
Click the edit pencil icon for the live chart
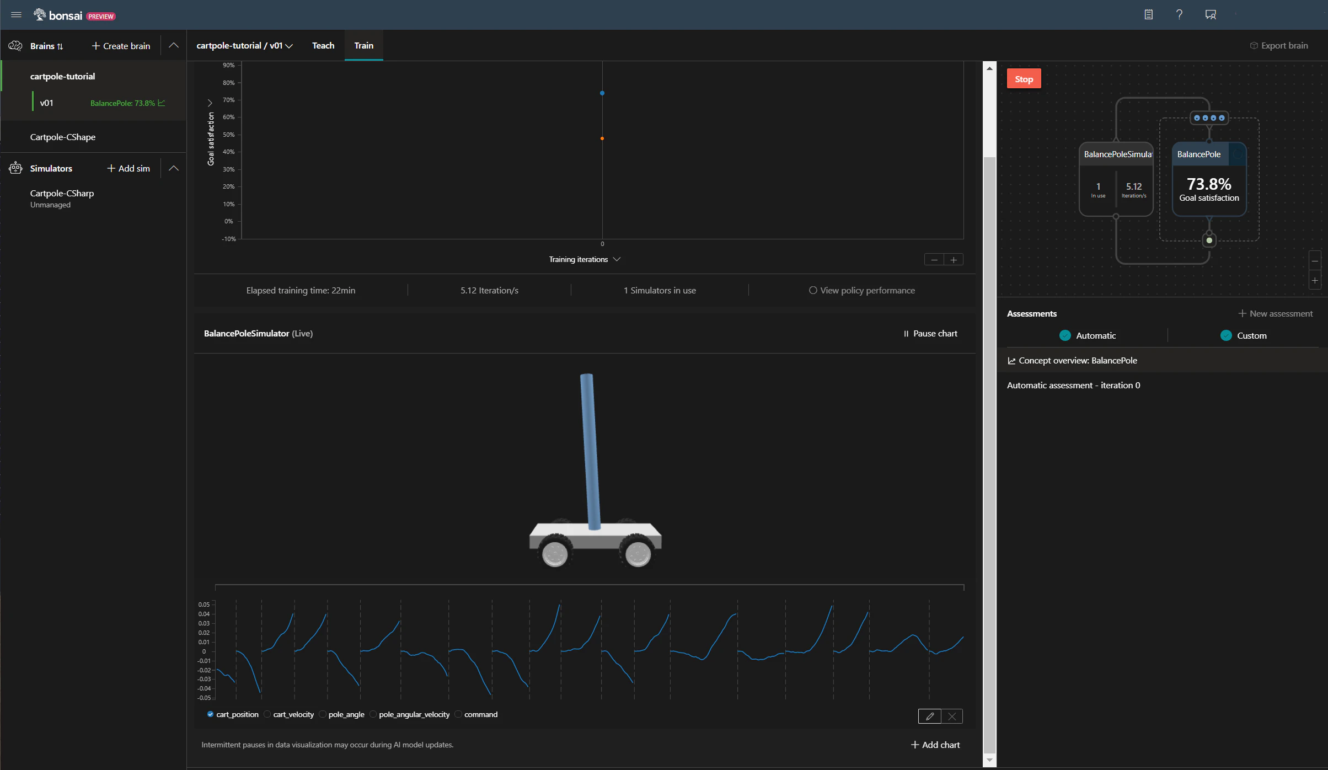tap(930, 716)
